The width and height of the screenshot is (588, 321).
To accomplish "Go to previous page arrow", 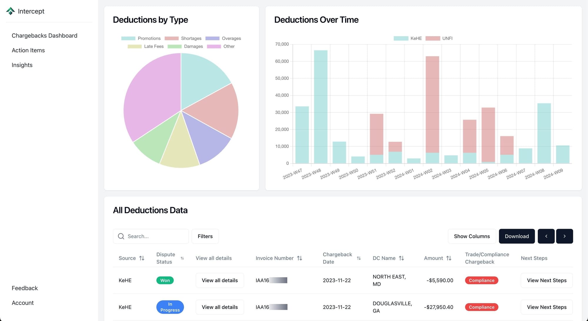I will pos(546,236).
